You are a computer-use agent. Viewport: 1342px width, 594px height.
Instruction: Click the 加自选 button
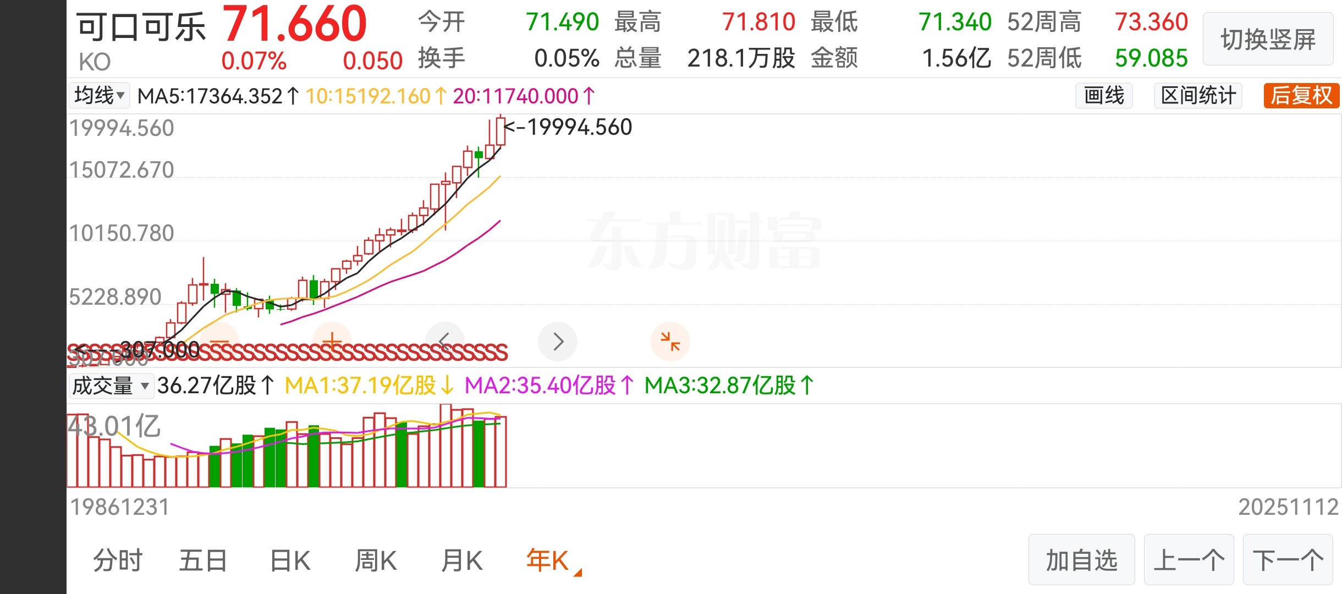1081,560
